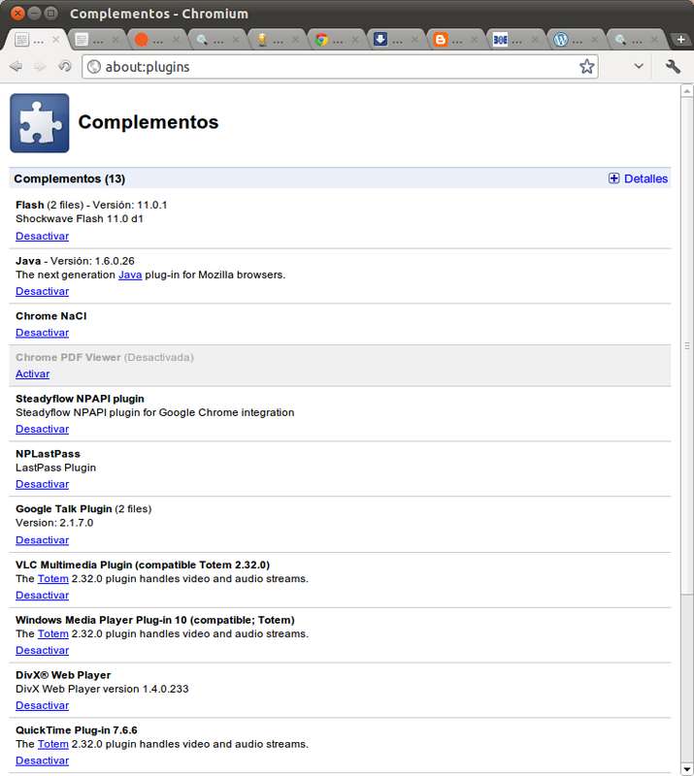Screen dimensions: 694x776
Task: Click the blue puzzle piece Complementos icon
Action: 40,123
